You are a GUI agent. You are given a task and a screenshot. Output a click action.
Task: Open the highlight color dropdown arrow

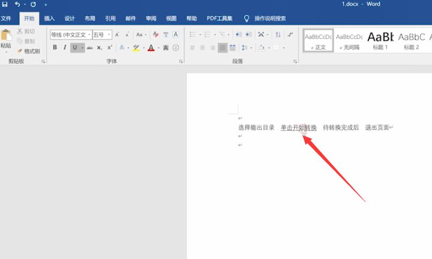point(143,48)
